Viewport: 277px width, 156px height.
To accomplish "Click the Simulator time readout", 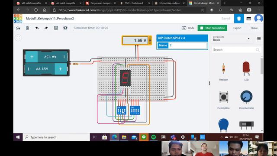I will coord(91,28).
